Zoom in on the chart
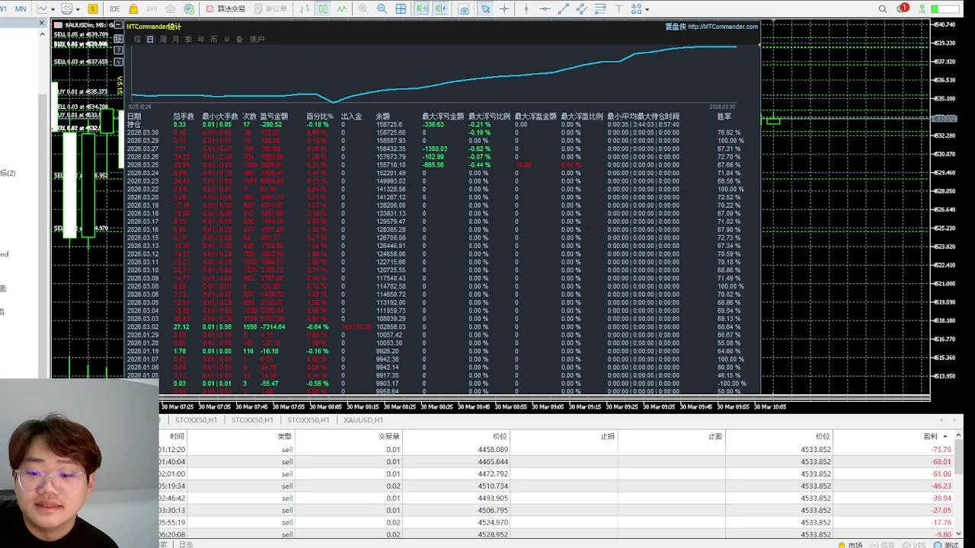Image resolution: width=975 pixels, height=548 pixels. 363,9
